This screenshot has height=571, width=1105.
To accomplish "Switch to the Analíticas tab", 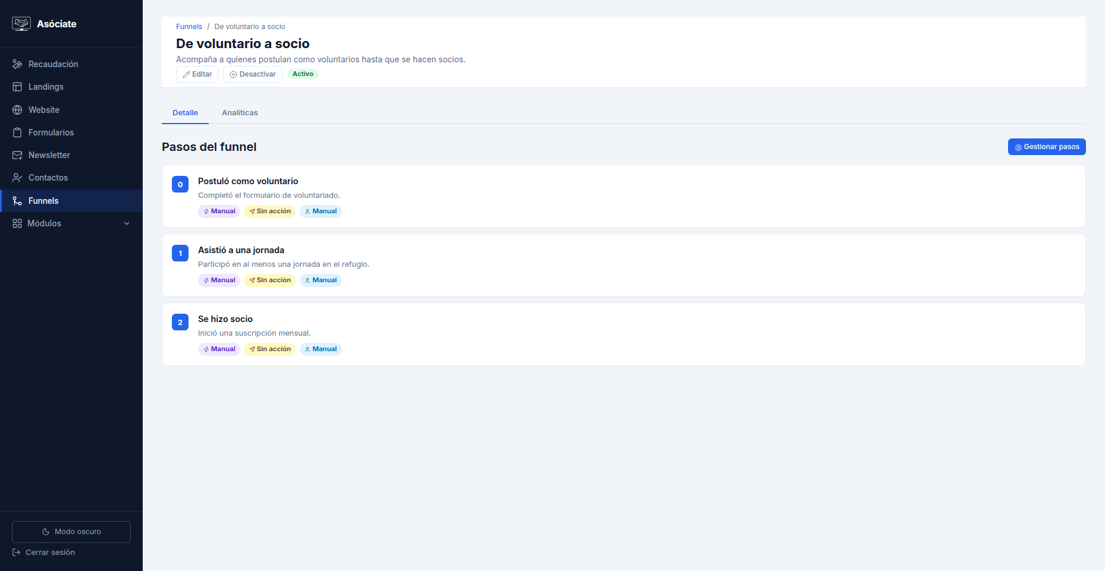I will click(x=240, y=113).
